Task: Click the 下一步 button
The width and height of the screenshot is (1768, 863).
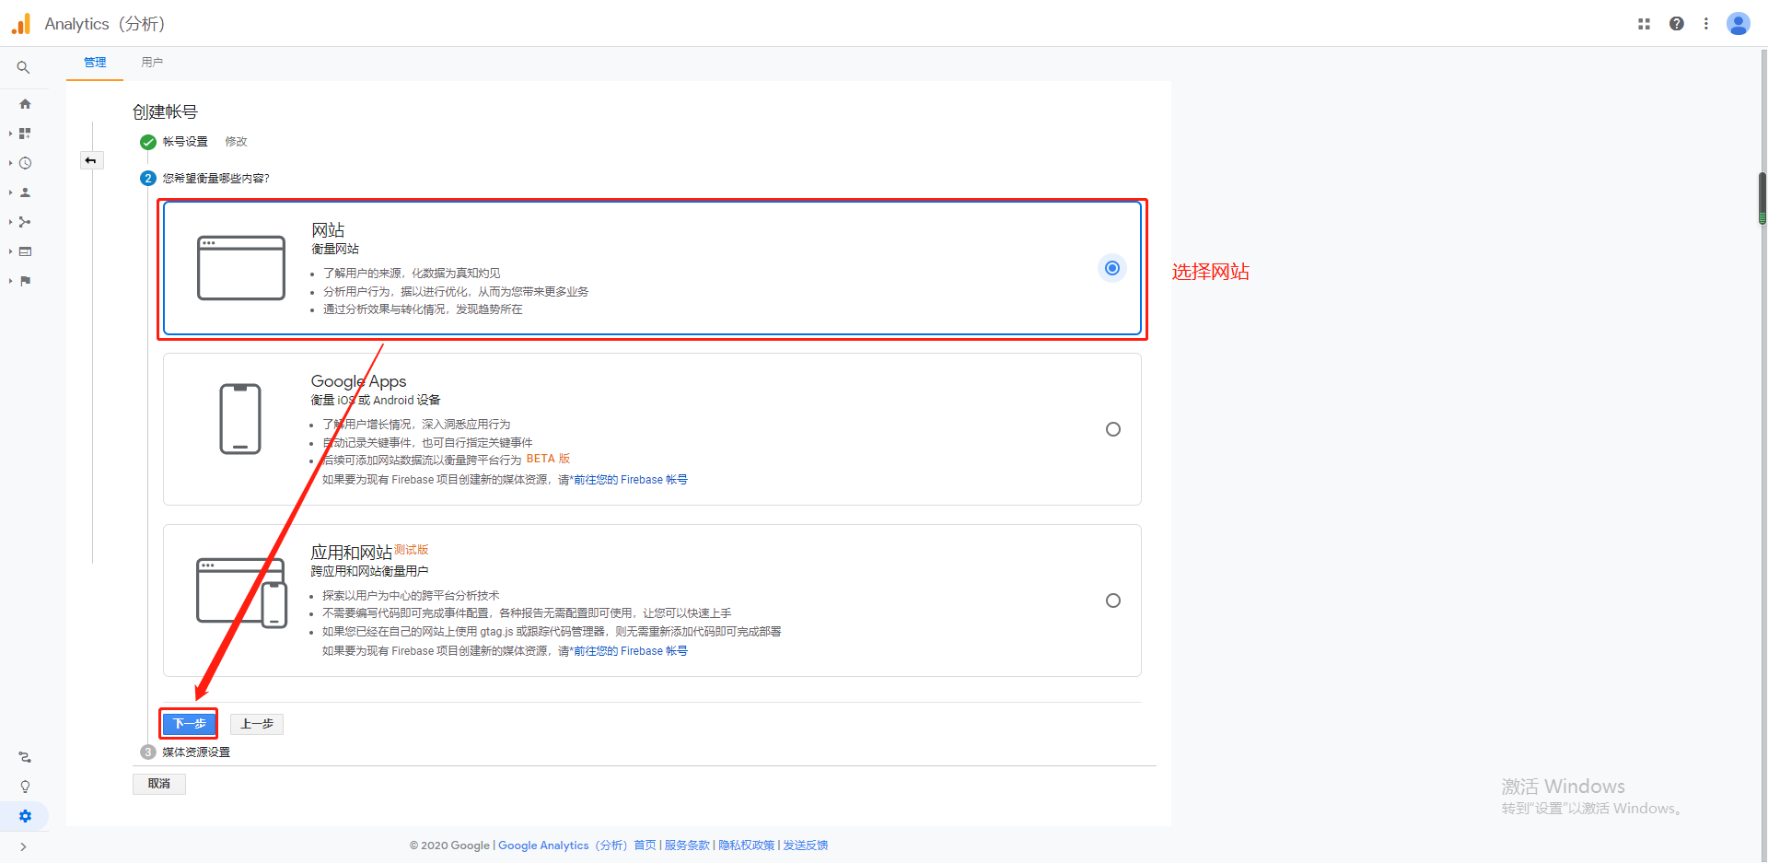Action: point(189,724)
